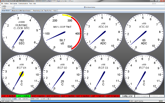Screen dimensions: 165x103
Task: Open the Tune Analyze Live tab
Action: tap(42, 11)
